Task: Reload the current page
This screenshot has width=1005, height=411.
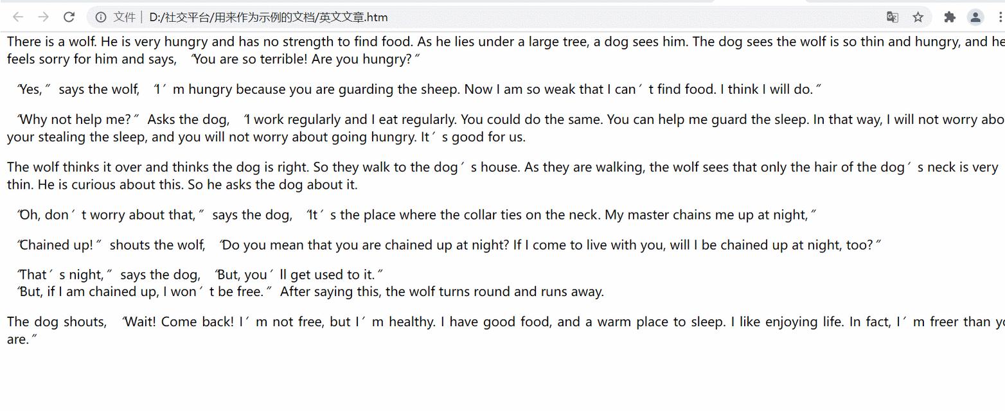Action: 69,17
